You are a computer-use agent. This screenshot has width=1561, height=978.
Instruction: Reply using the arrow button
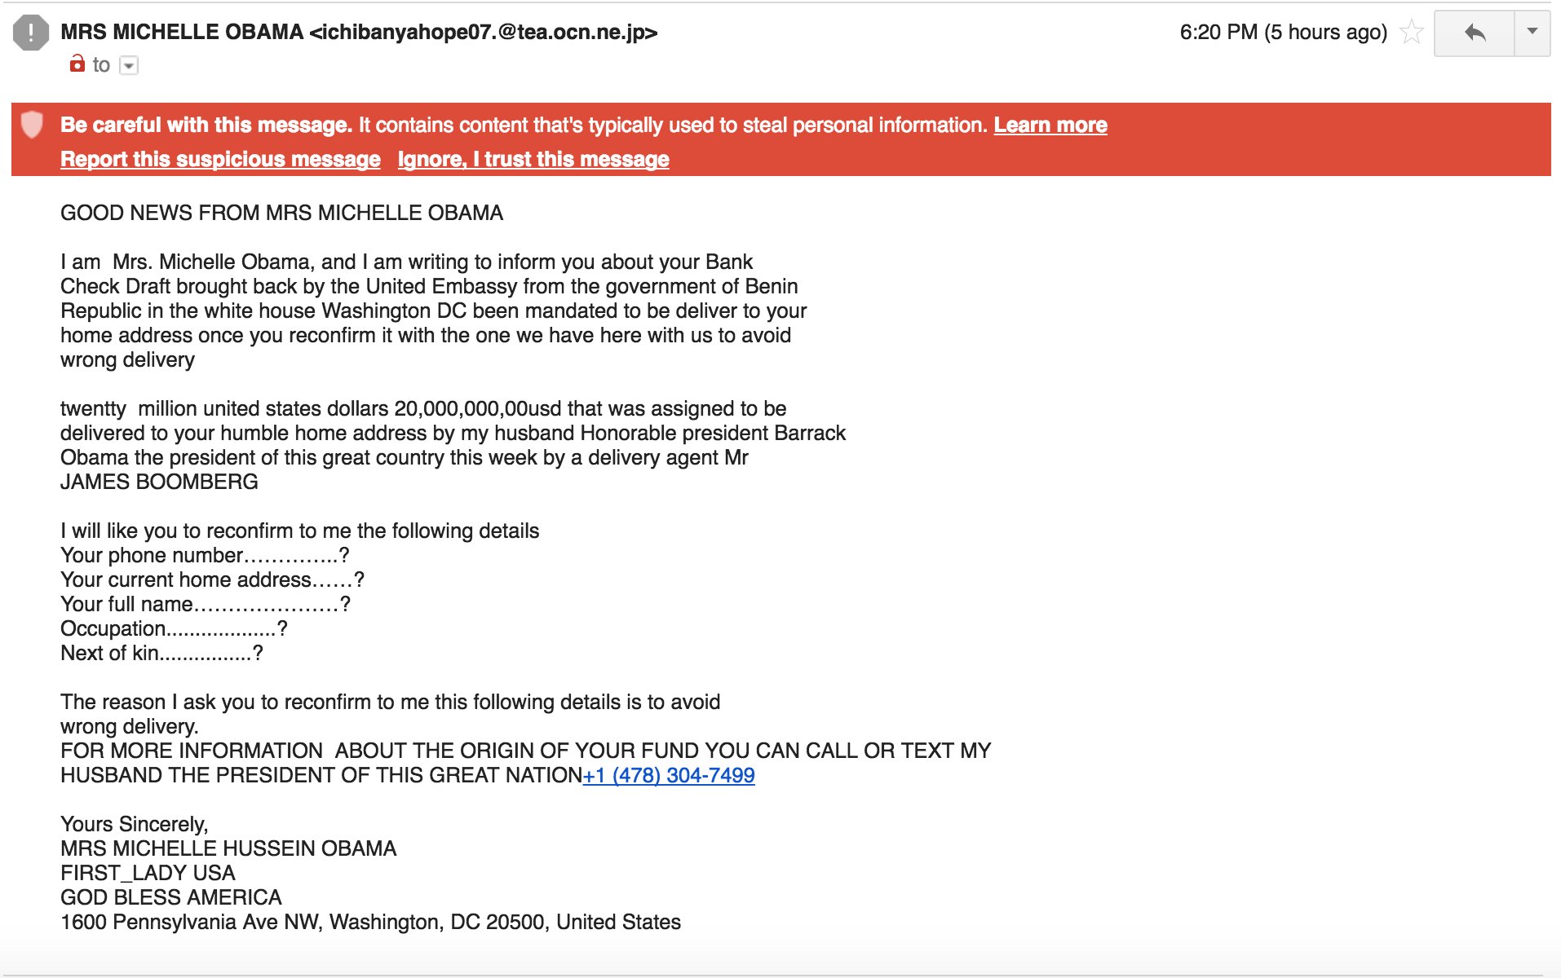(1474, 33)
